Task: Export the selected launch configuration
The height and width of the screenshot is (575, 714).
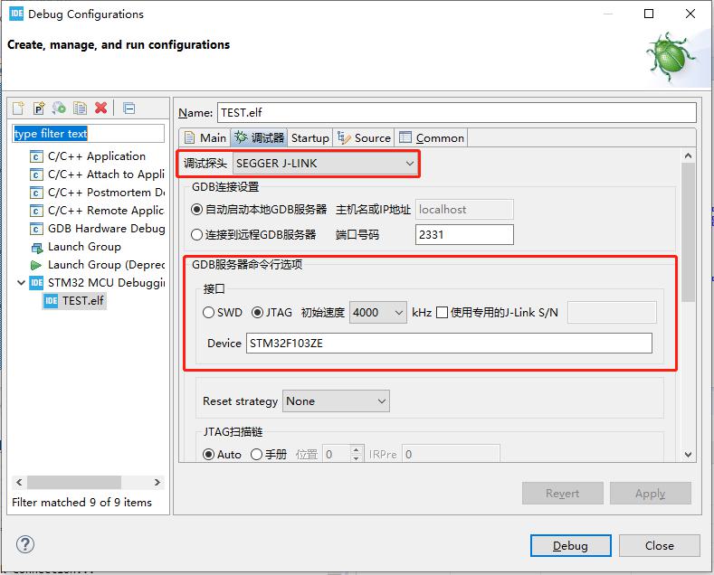Action: point(59,108)
